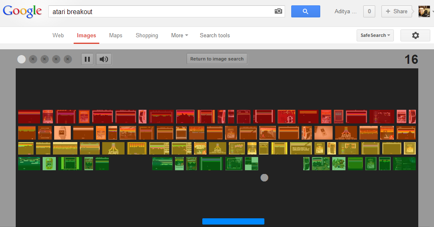Click the blue paddle
The height and width of the screenshot is (227, 434).
[233, 221]
